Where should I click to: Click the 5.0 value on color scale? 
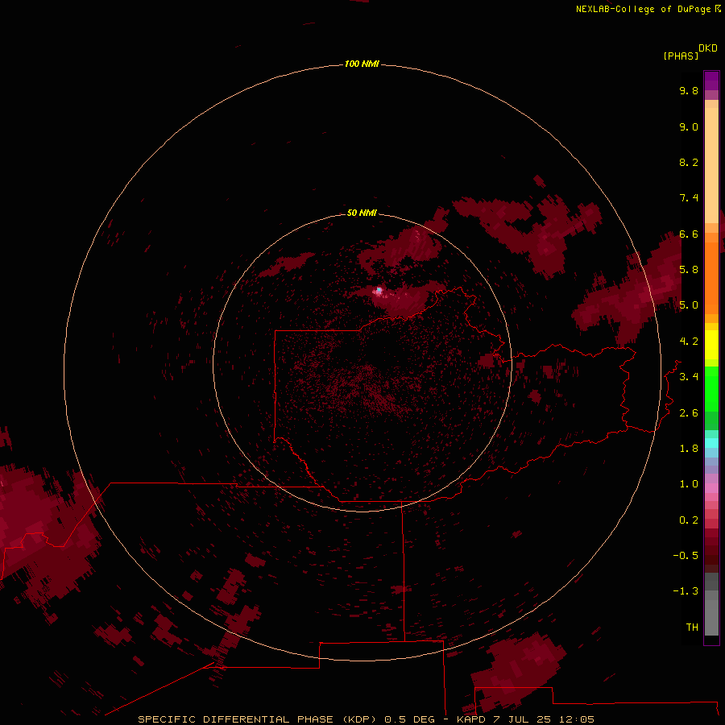[689, 305]
